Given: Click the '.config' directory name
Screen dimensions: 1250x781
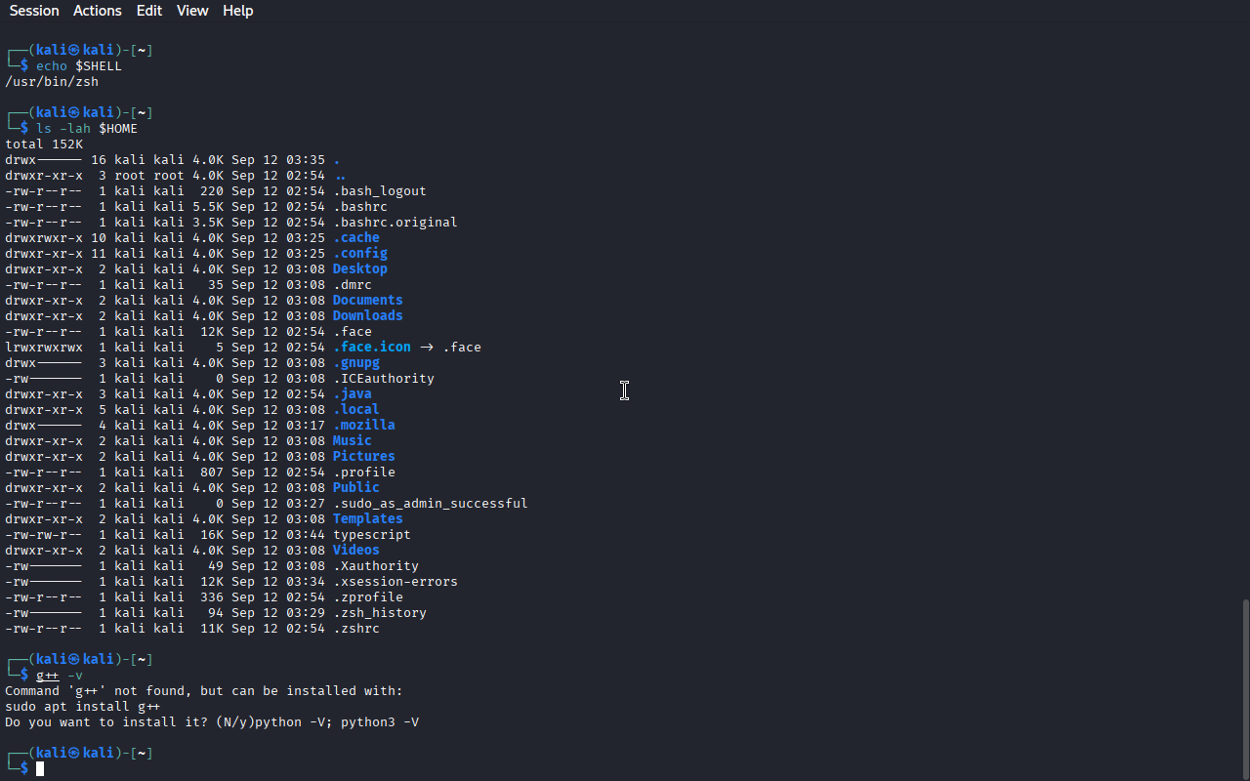Looking at the screenshot, I should pyautogui.click(x=360, y=254).
